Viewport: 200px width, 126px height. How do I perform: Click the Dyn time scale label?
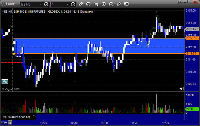[4, 122]
